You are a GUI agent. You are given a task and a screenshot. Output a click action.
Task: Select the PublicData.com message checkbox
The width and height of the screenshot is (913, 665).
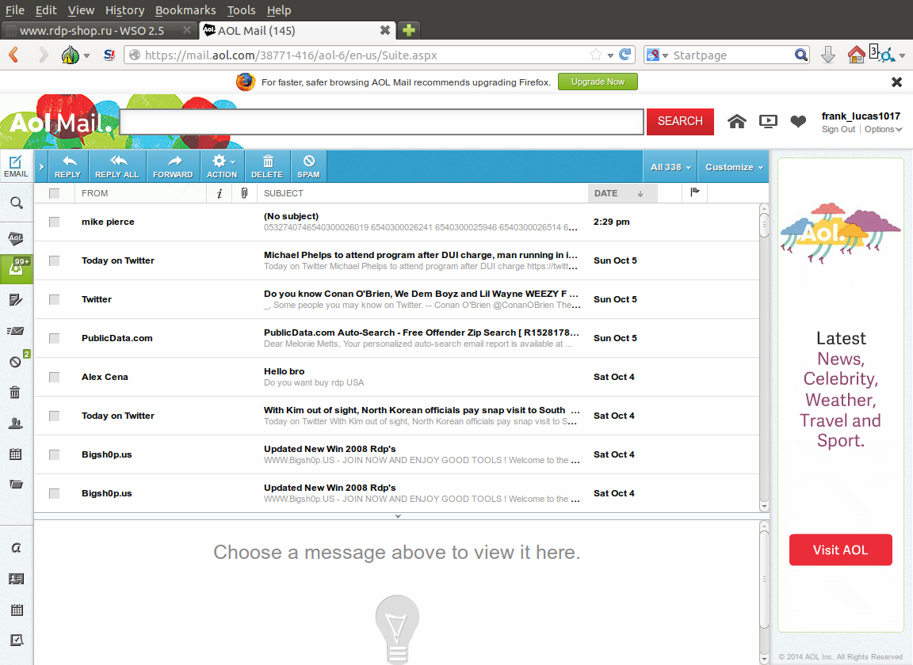tap(54, 338)
